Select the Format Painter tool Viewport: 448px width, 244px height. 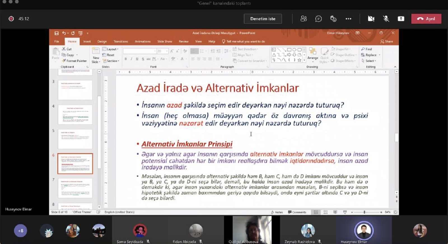pos(74,61)
